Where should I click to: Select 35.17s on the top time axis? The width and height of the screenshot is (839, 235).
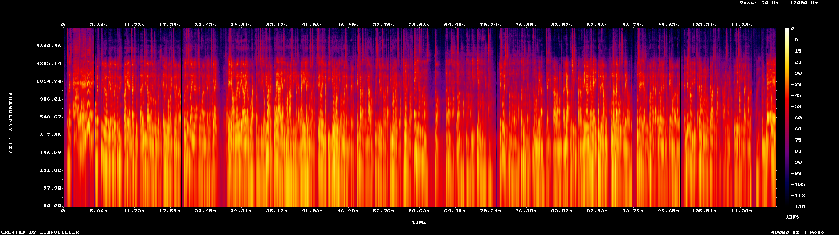point(277,24)
